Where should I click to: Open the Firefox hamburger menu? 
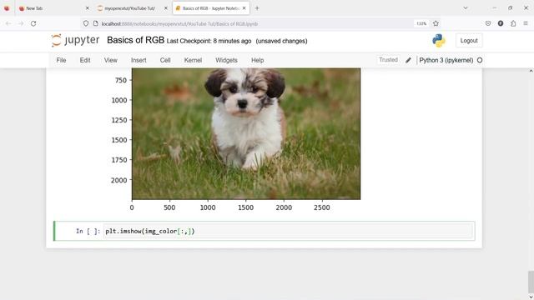526,23
